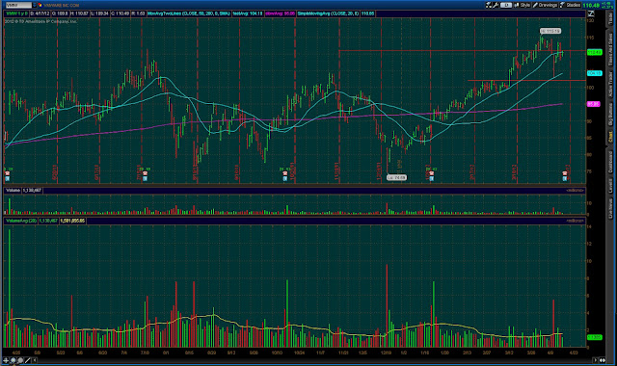Click the VolumeAvg (20) study label
Viewport: 617px width, 366px height.
point(21,221)
